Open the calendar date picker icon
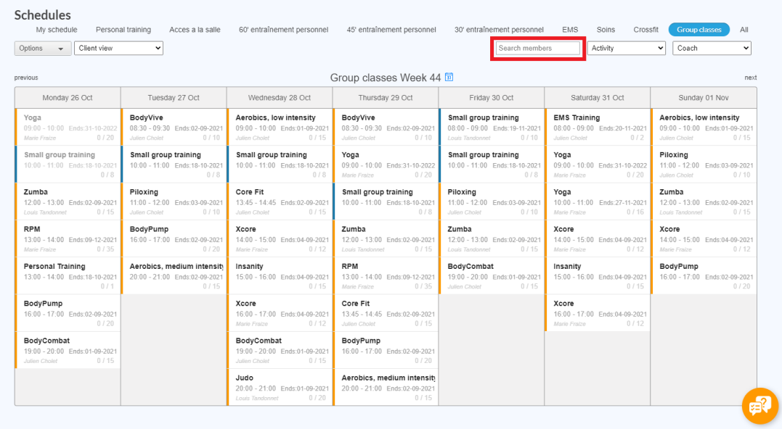This screenshot has width=782, height=429. tap(449, 78)
